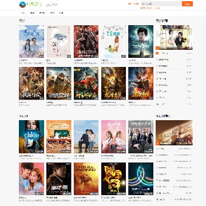Click the orange search button

(187, 4)
